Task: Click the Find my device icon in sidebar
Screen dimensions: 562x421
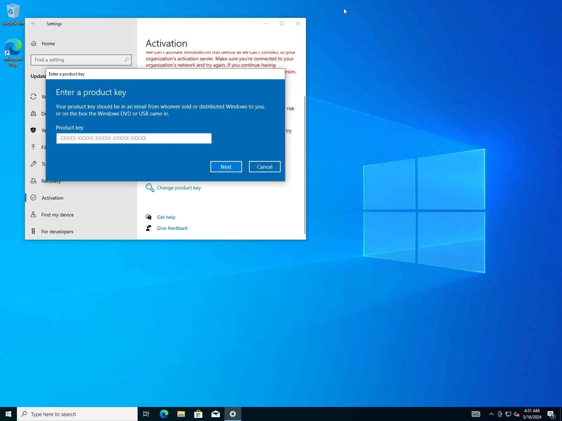Action: 33,214
